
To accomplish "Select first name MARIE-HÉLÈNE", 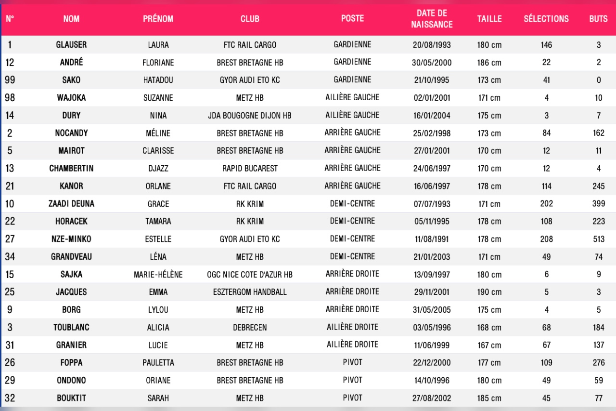I will [158, 275].
